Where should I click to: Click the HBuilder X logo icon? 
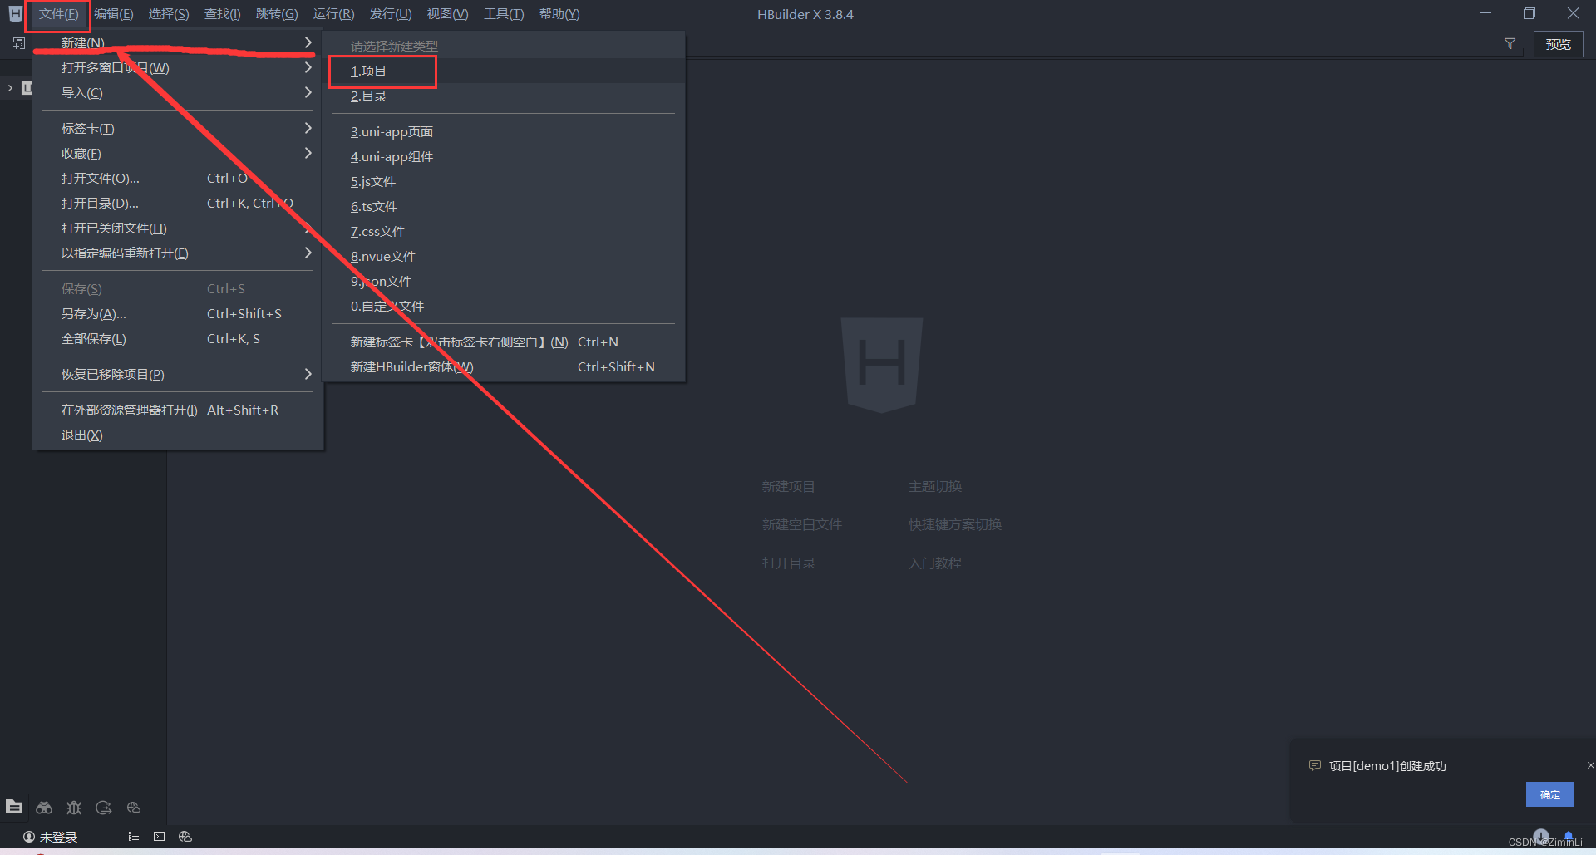pos(15,14)
